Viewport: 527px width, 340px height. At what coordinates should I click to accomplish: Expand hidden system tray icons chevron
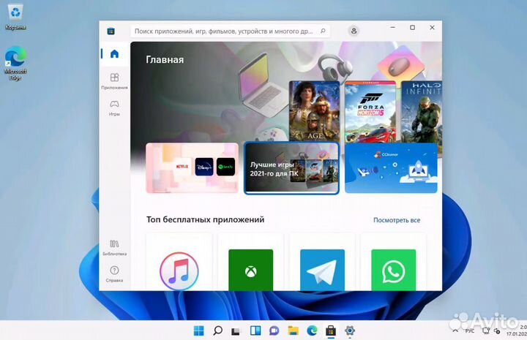pyautogui.click(x=455, y=331)
